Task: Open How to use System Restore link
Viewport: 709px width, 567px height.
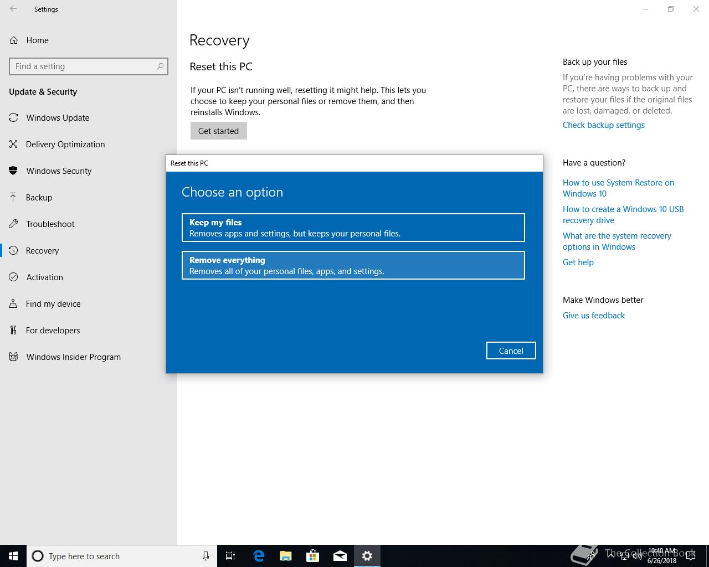Action: coord(618,188)
